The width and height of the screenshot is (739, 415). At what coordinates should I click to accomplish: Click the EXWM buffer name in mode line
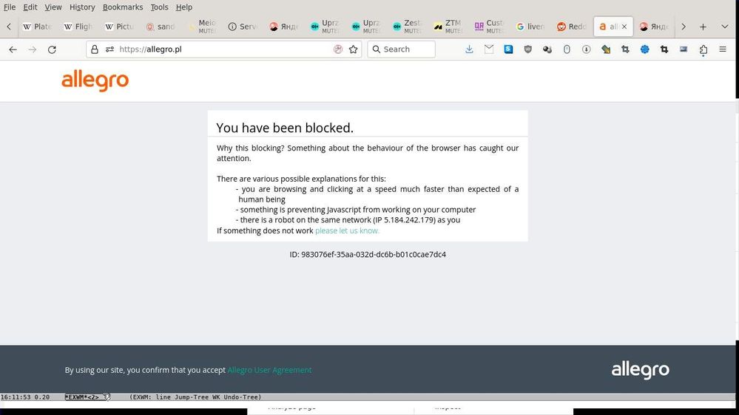(82, 397)
